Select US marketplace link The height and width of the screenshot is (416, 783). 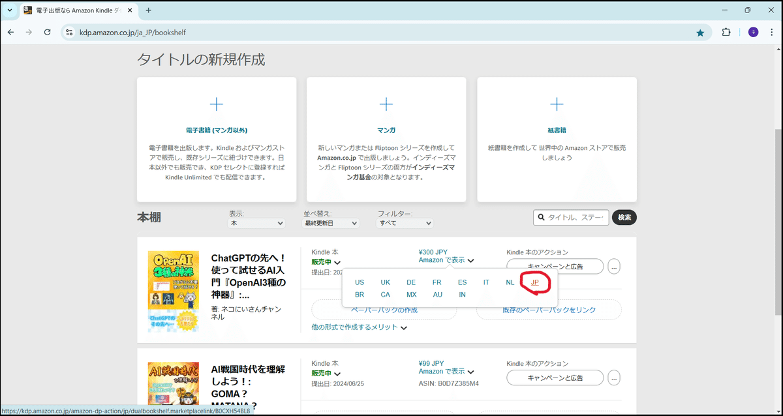(360, 282)
